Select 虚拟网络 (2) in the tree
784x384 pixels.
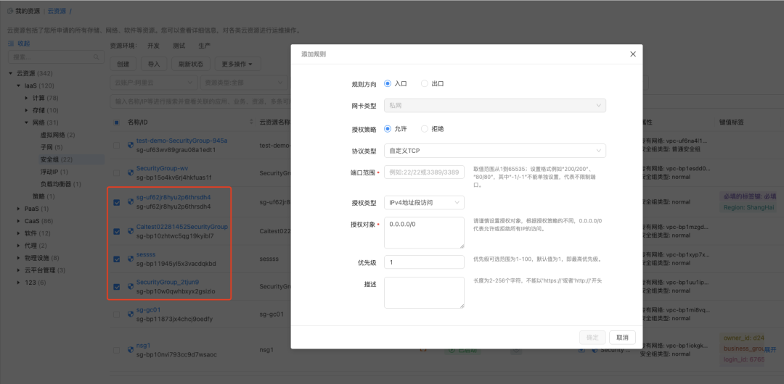coord(57,135)
